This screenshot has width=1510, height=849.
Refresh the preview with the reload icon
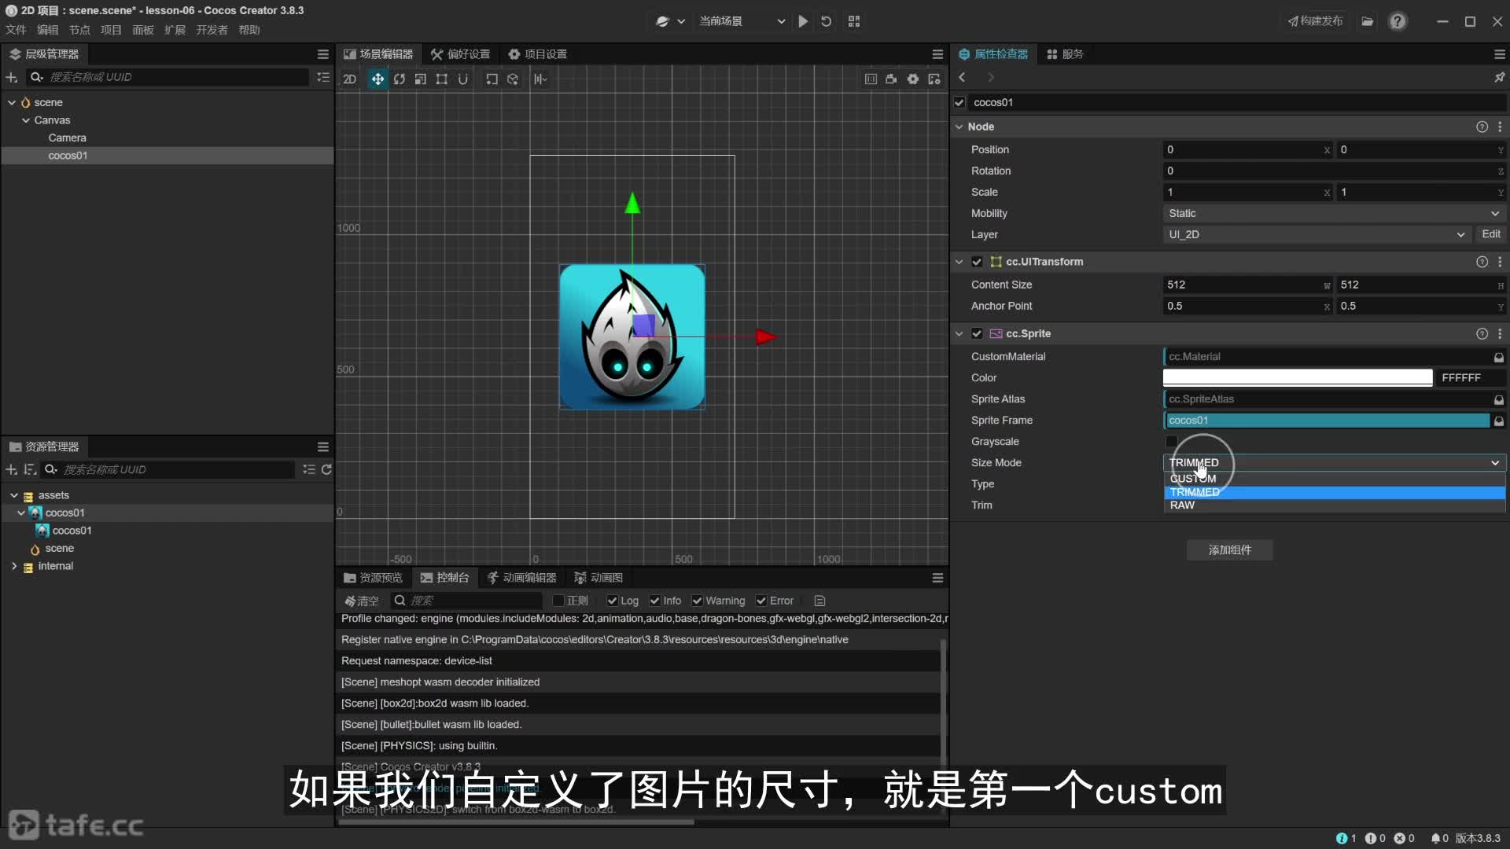pyautogui.click(x=826, y=21)
